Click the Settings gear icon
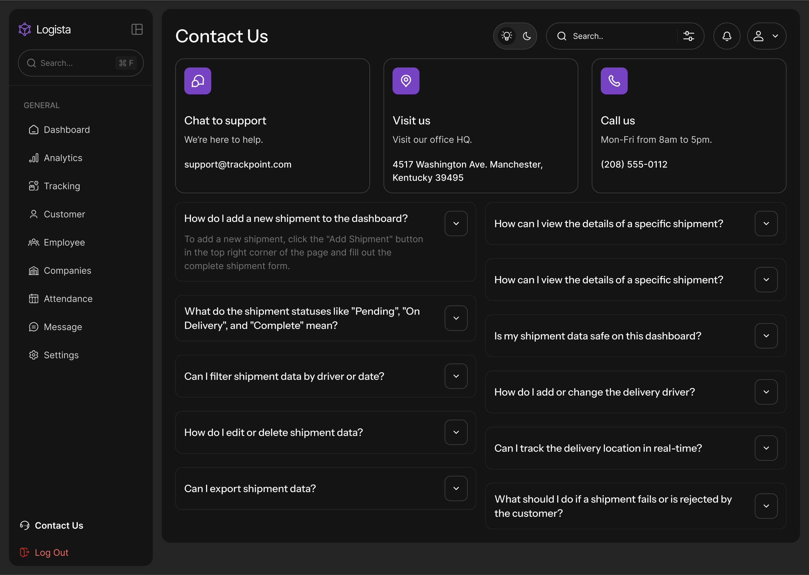Image resolution: width=809 pixels, height=575 pixels. (x=34, y=355)
